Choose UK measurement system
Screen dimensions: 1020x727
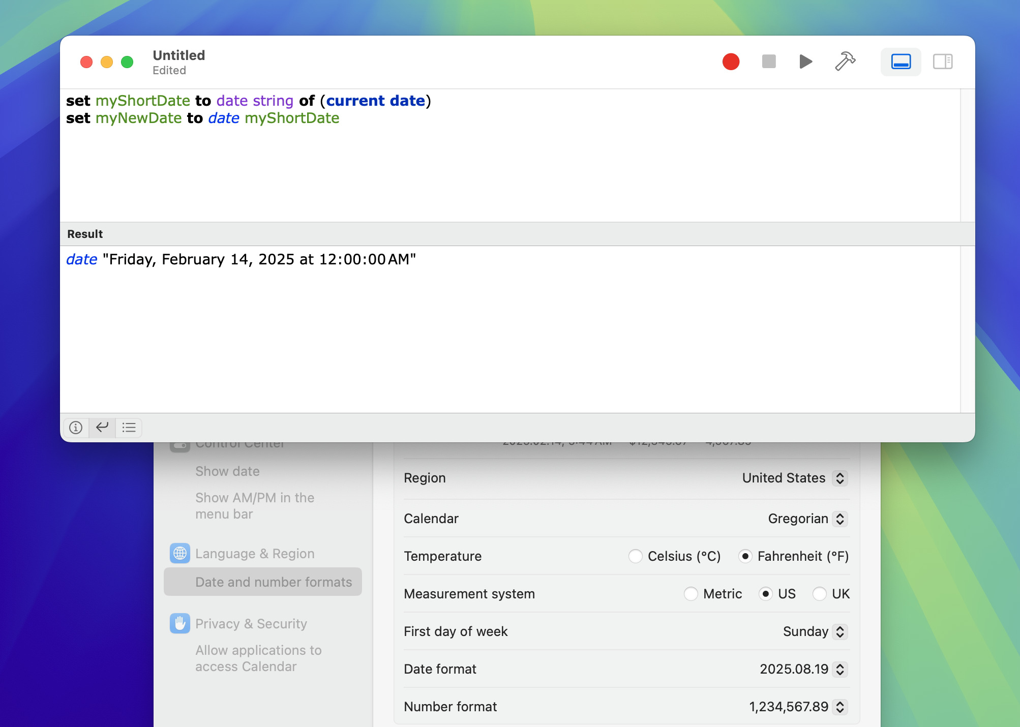point(819,594)
